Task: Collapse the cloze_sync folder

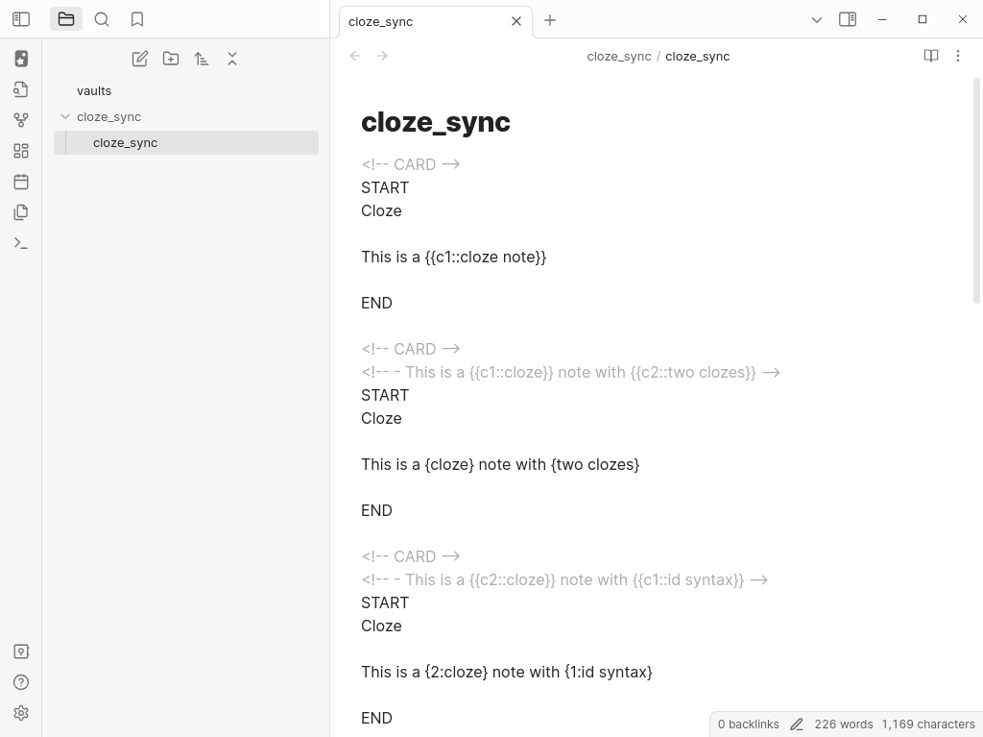Action: pos(65,116)
